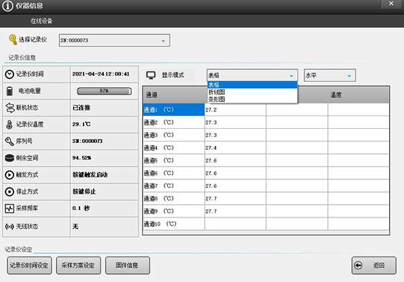This screenshot has width=404, height=282.
Task: Select 折线图 in the display mode list
Action: (252, 92)
